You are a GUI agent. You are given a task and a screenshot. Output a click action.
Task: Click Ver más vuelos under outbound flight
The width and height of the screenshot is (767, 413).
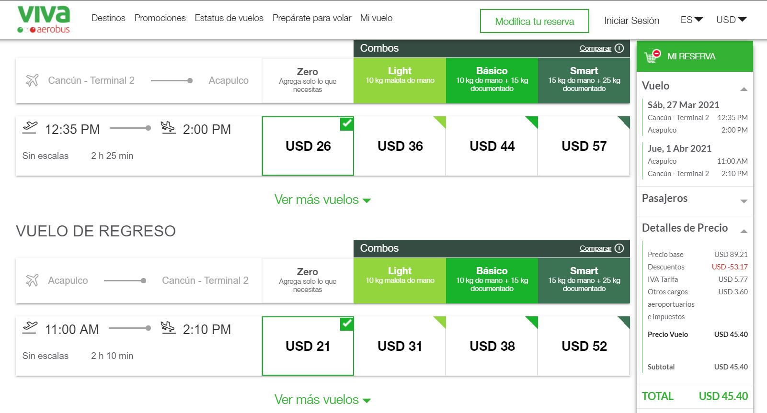(322, 200)
